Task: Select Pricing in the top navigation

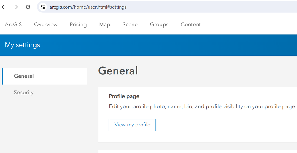Action: [78, 25]
